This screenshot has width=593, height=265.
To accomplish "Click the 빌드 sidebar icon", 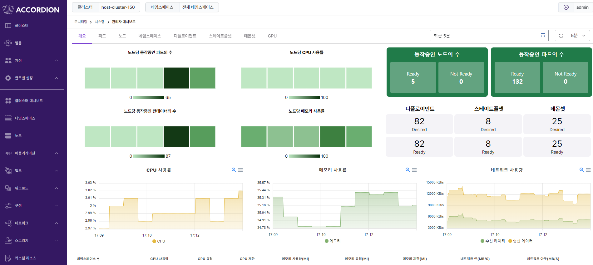I will [8, 171].
